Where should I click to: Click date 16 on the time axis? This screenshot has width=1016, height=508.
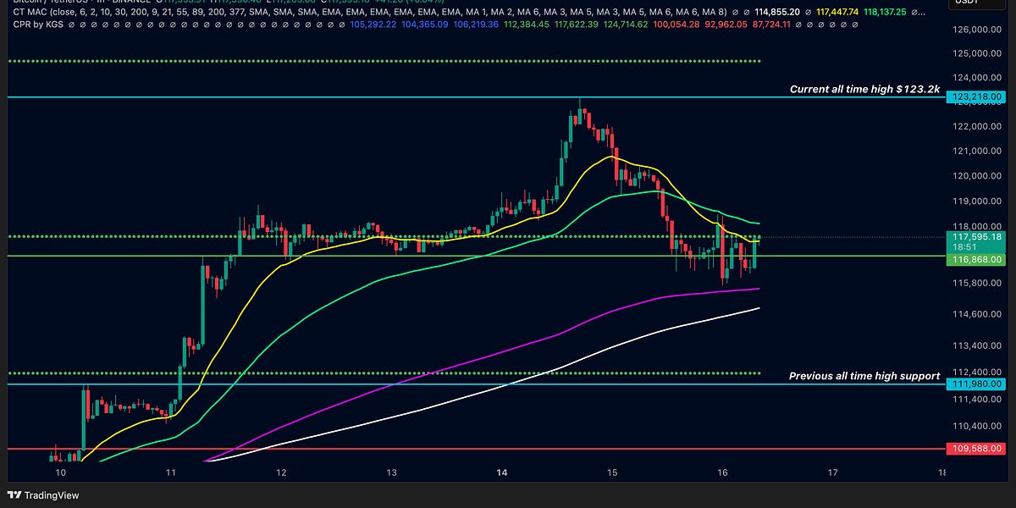coord(723,473)
